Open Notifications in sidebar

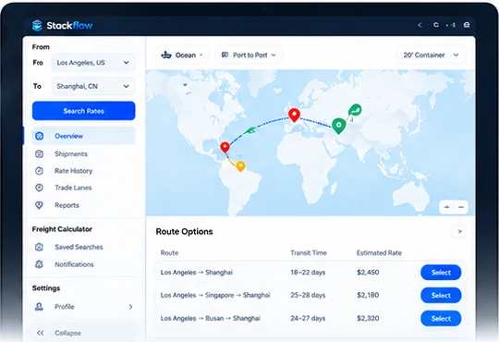[84, 264]
